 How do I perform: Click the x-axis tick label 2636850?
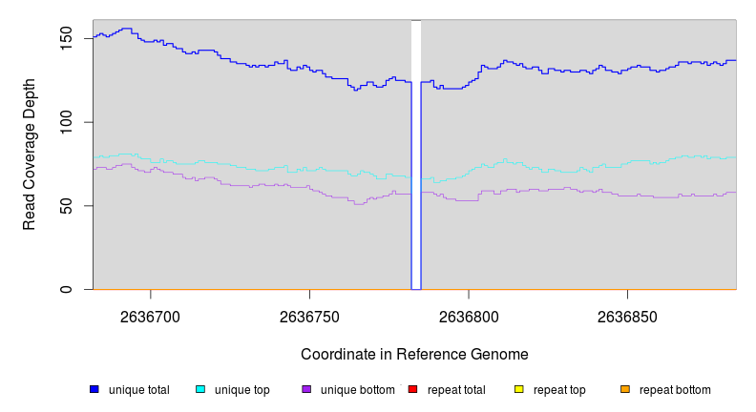click(627, 317)
